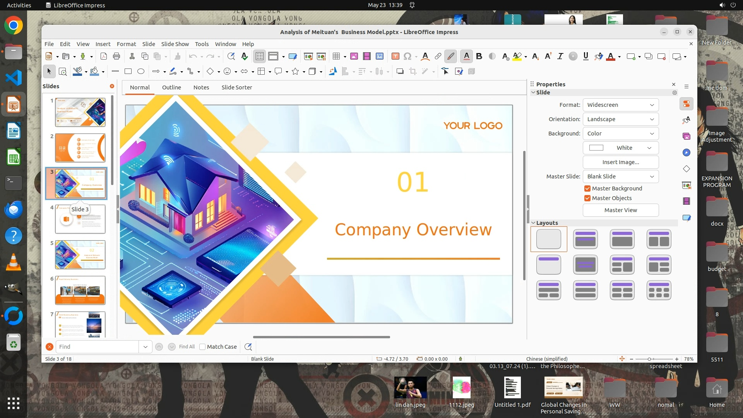The image size is (743, 418).
Task: Click the Master View button
Action: (x=620, y=210)
